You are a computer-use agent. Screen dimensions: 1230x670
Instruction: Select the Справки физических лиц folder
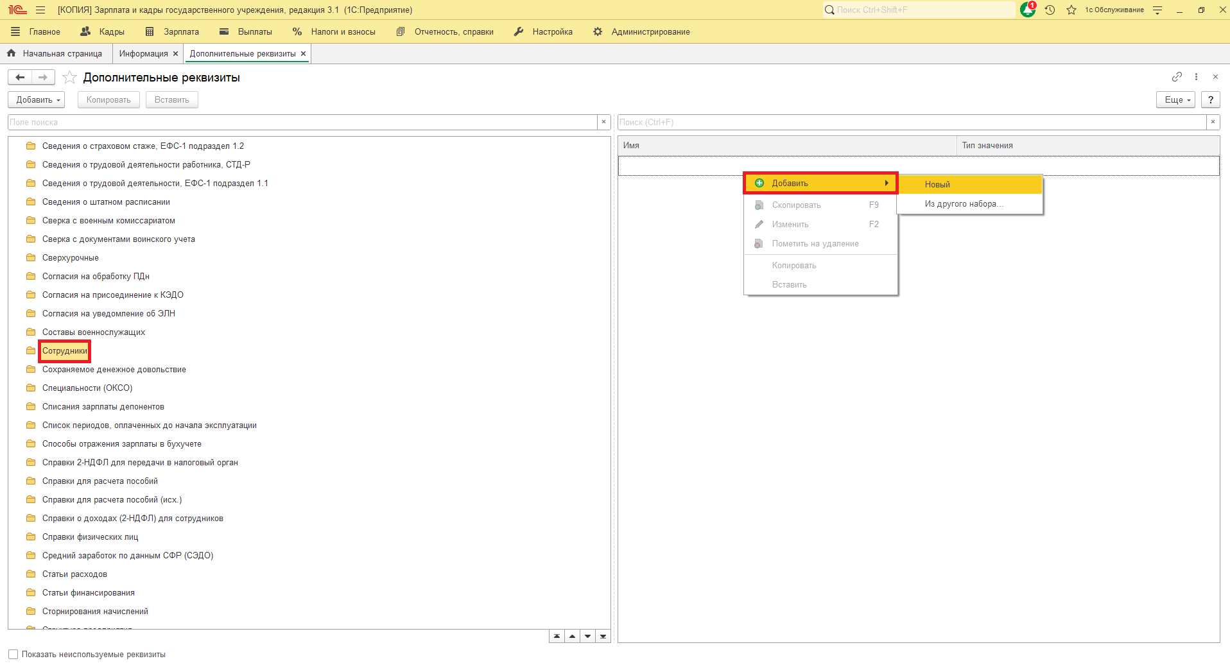91,537
